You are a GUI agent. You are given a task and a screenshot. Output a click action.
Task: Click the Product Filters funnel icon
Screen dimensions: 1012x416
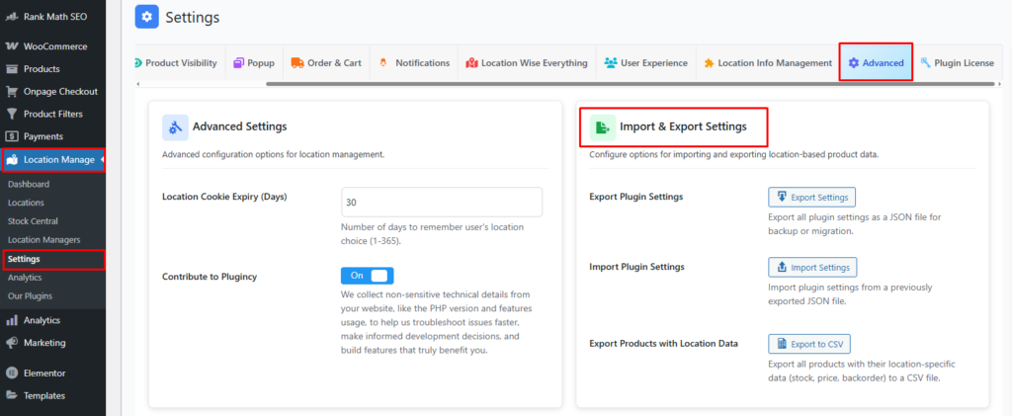click(12, 114)
